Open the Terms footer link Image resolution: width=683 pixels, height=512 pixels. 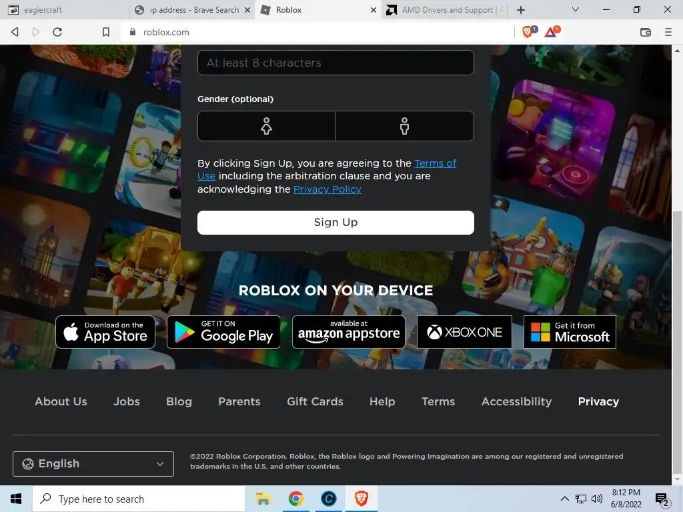(438, 401)
